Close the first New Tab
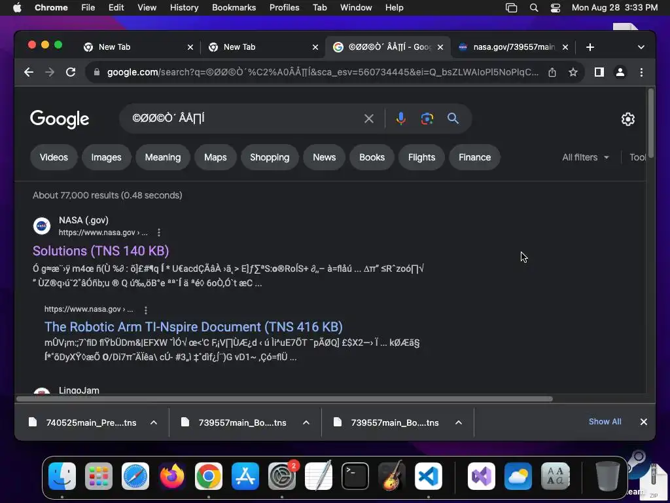Screen dimensions: 670x503 [190, 47]
